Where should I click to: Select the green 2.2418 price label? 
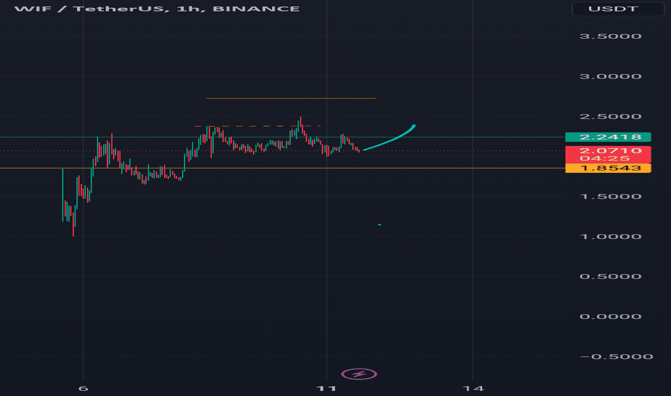608,137
